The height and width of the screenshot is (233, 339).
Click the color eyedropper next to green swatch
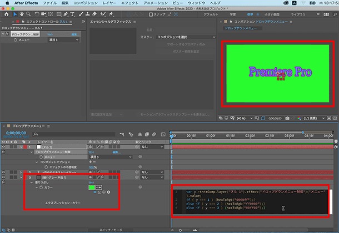click(x=99, y=188)
